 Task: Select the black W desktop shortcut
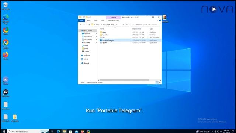pos(6,93)
